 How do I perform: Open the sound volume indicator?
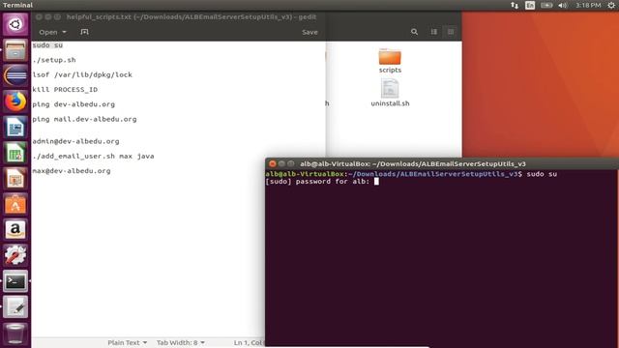click(563, 5)
